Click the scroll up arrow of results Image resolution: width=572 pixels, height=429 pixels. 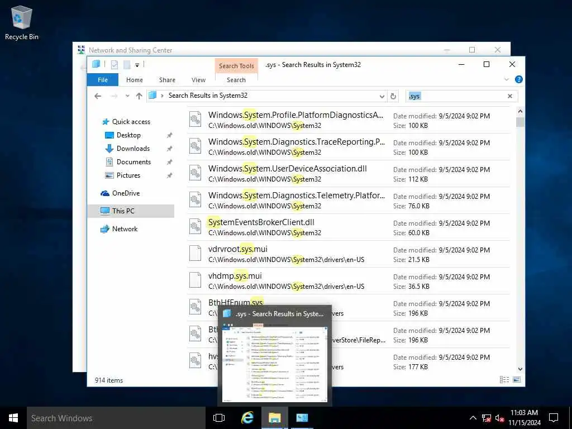pyautogui.click(x=520, y=111)
